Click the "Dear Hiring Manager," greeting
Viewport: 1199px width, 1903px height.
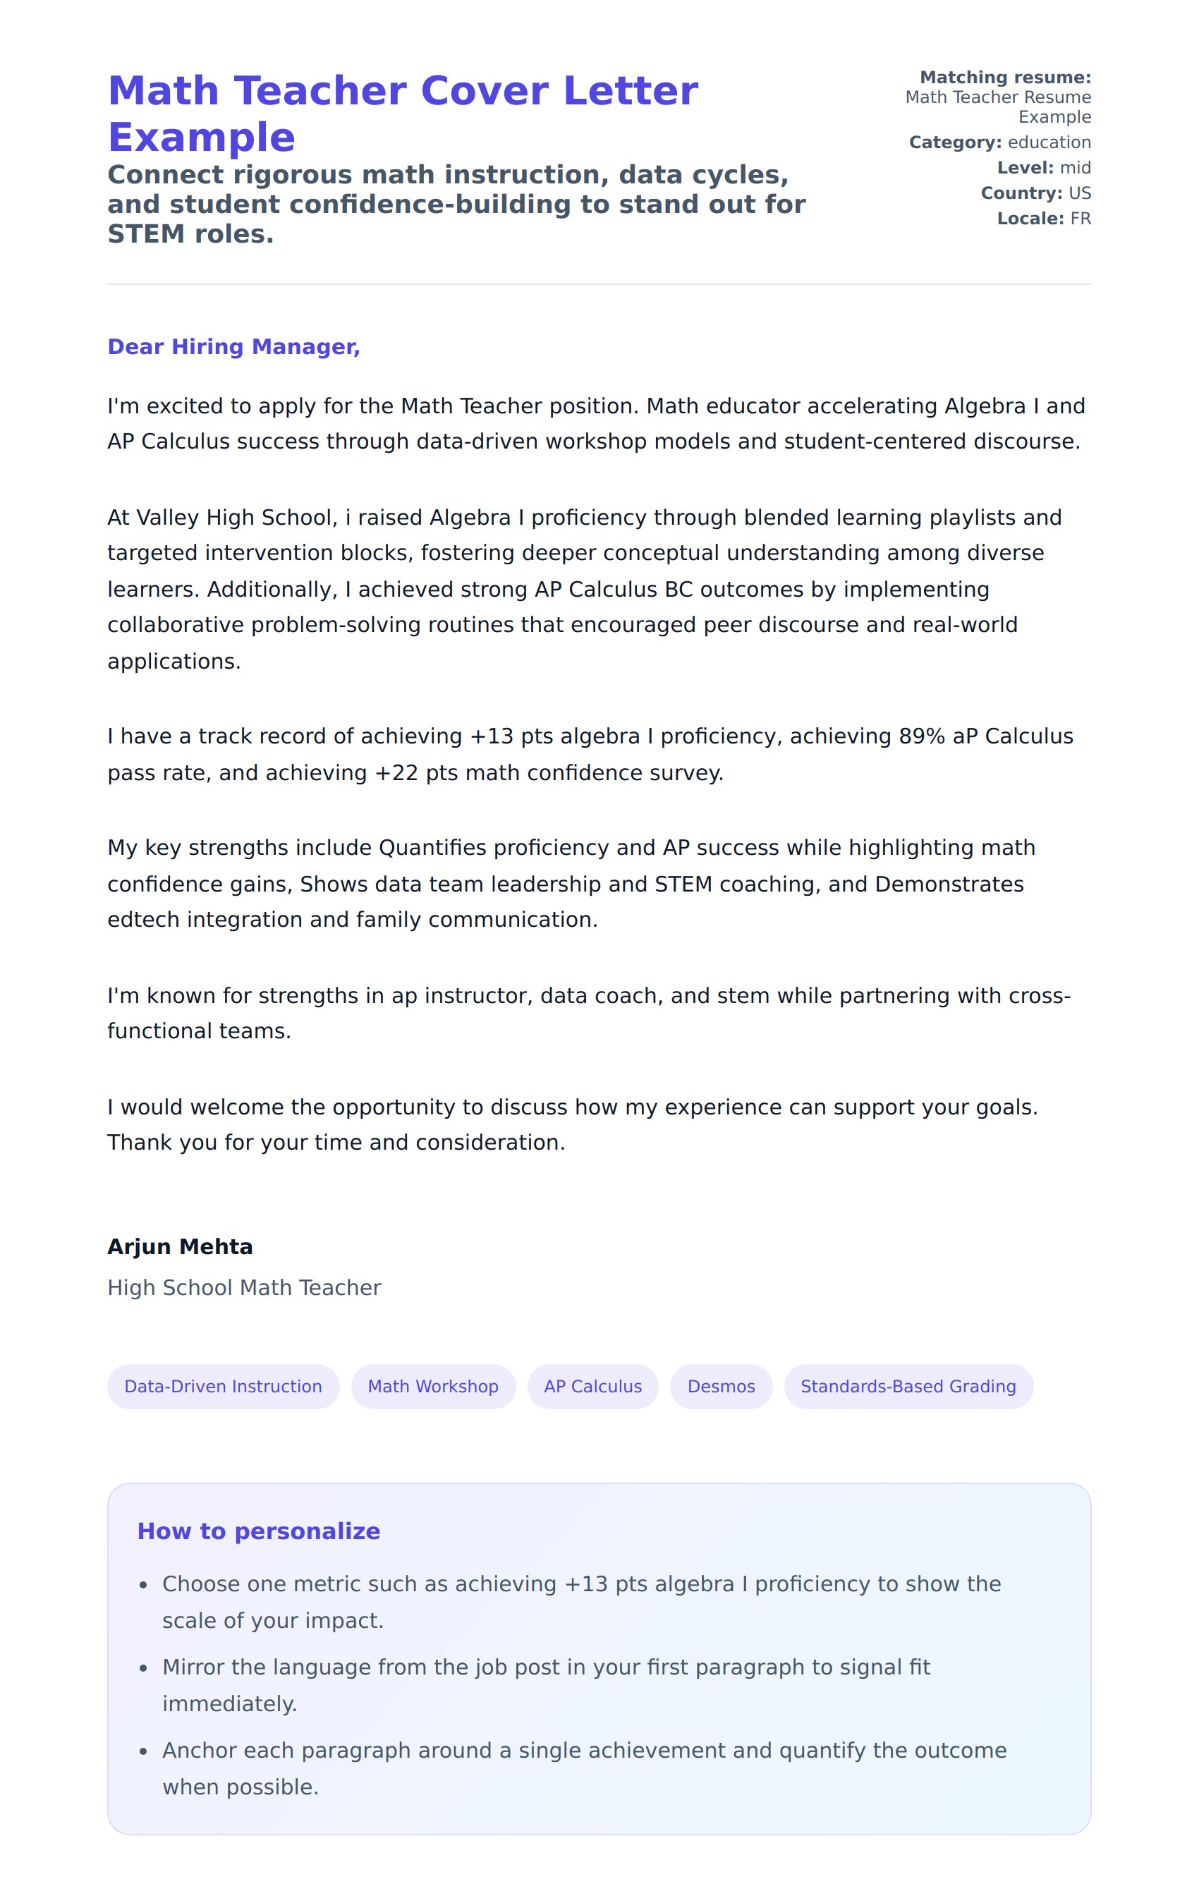[233, 346]
